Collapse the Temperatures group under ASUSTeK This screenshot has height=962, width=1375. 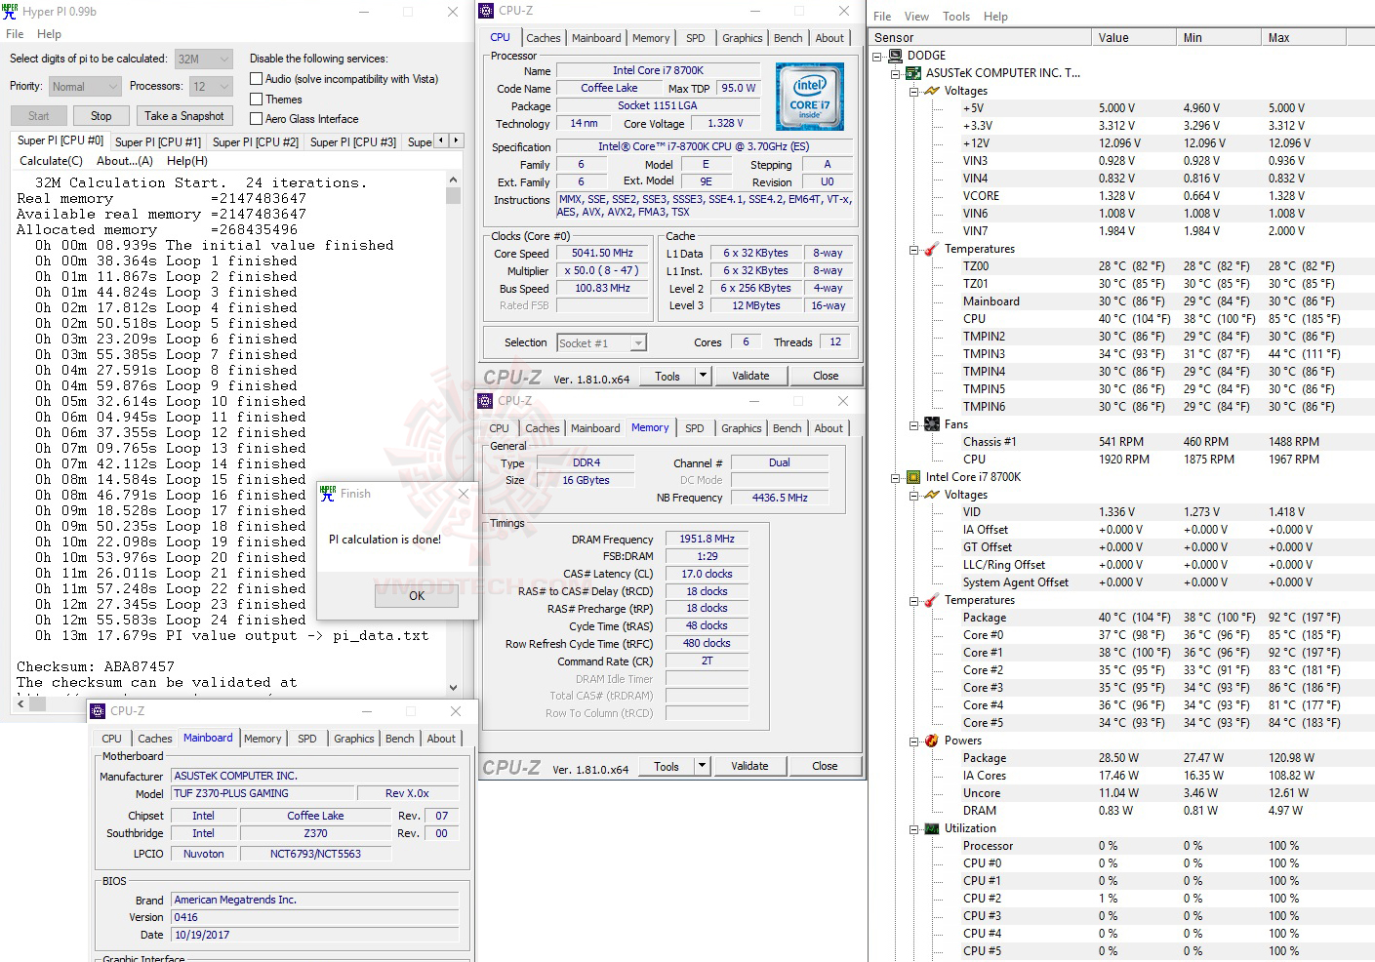914,249
